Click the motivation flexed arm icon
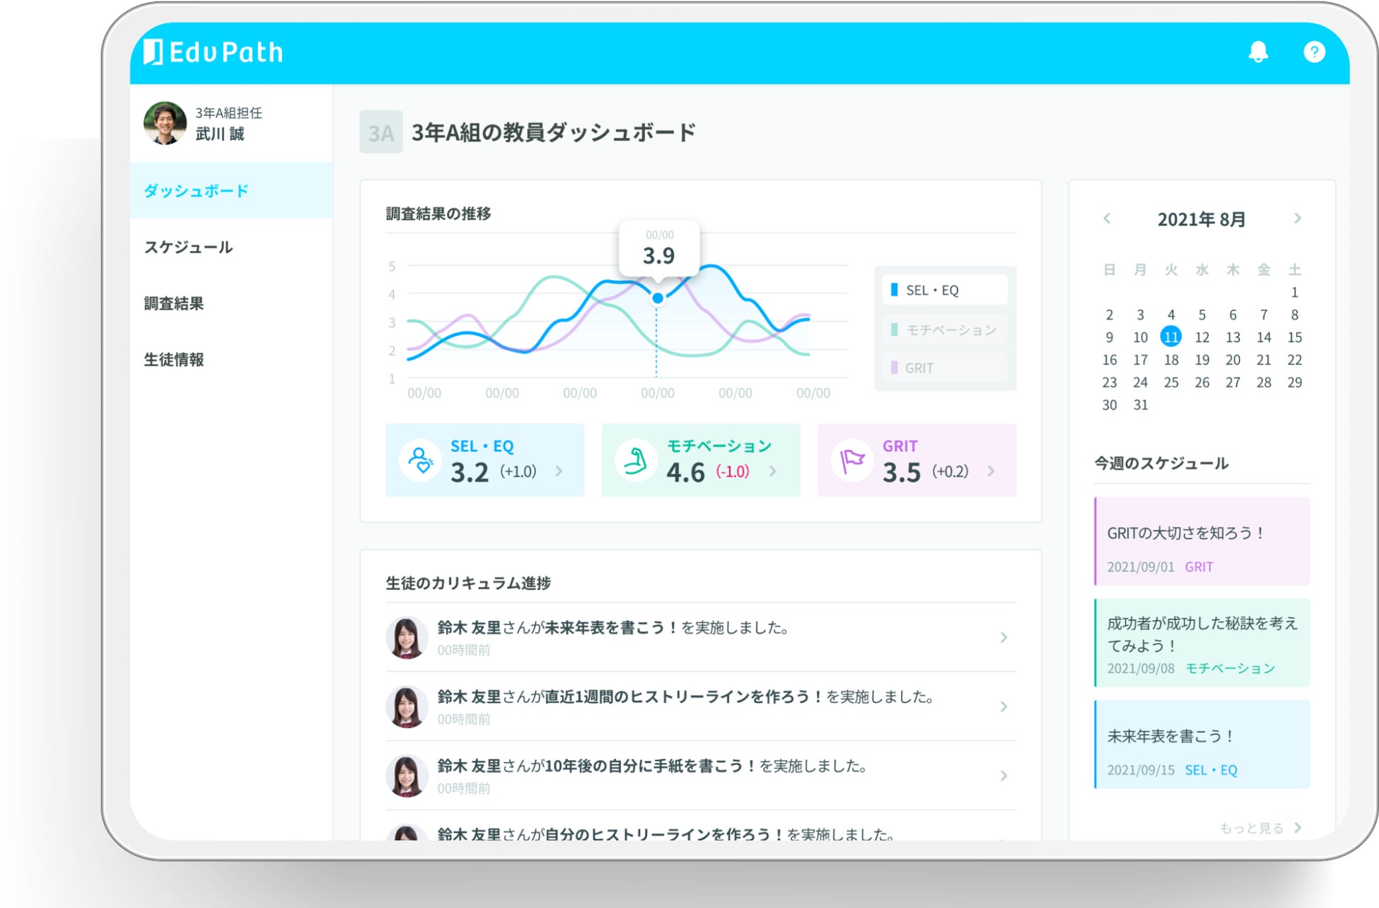This screenshot has width=1379, height=908. (636, 460)
